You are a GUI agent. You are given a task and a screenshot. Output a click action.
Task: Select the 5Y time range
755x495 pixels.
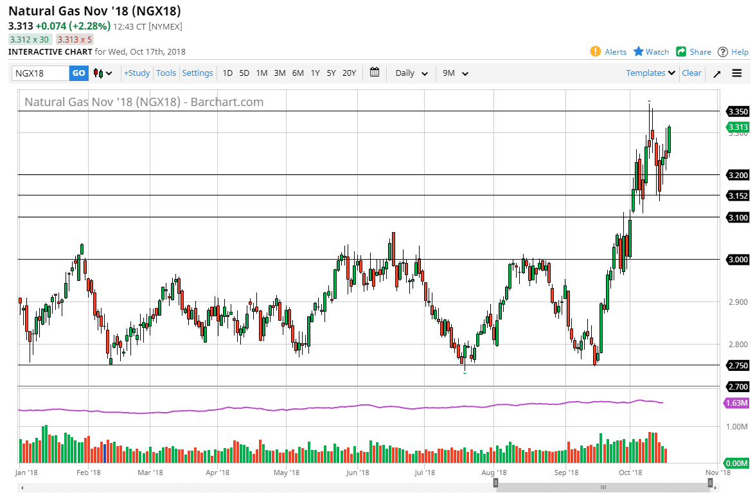pyautogui.click(x=331, y=73)
